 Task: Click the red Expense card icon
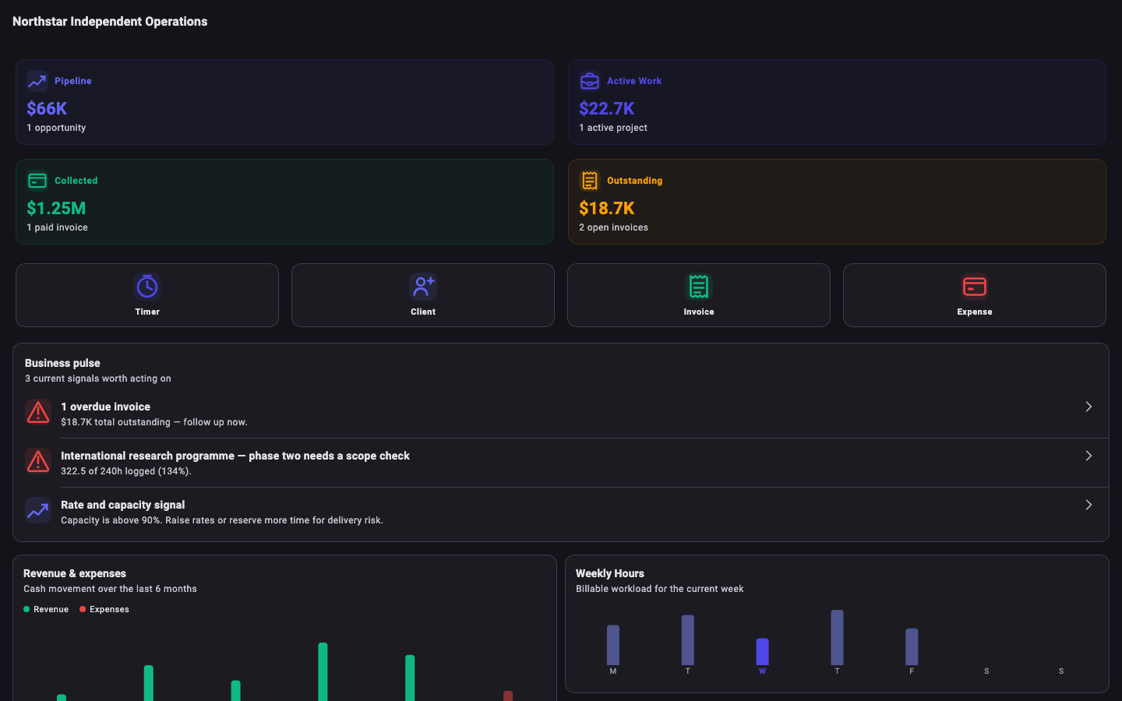pos(975,287)
